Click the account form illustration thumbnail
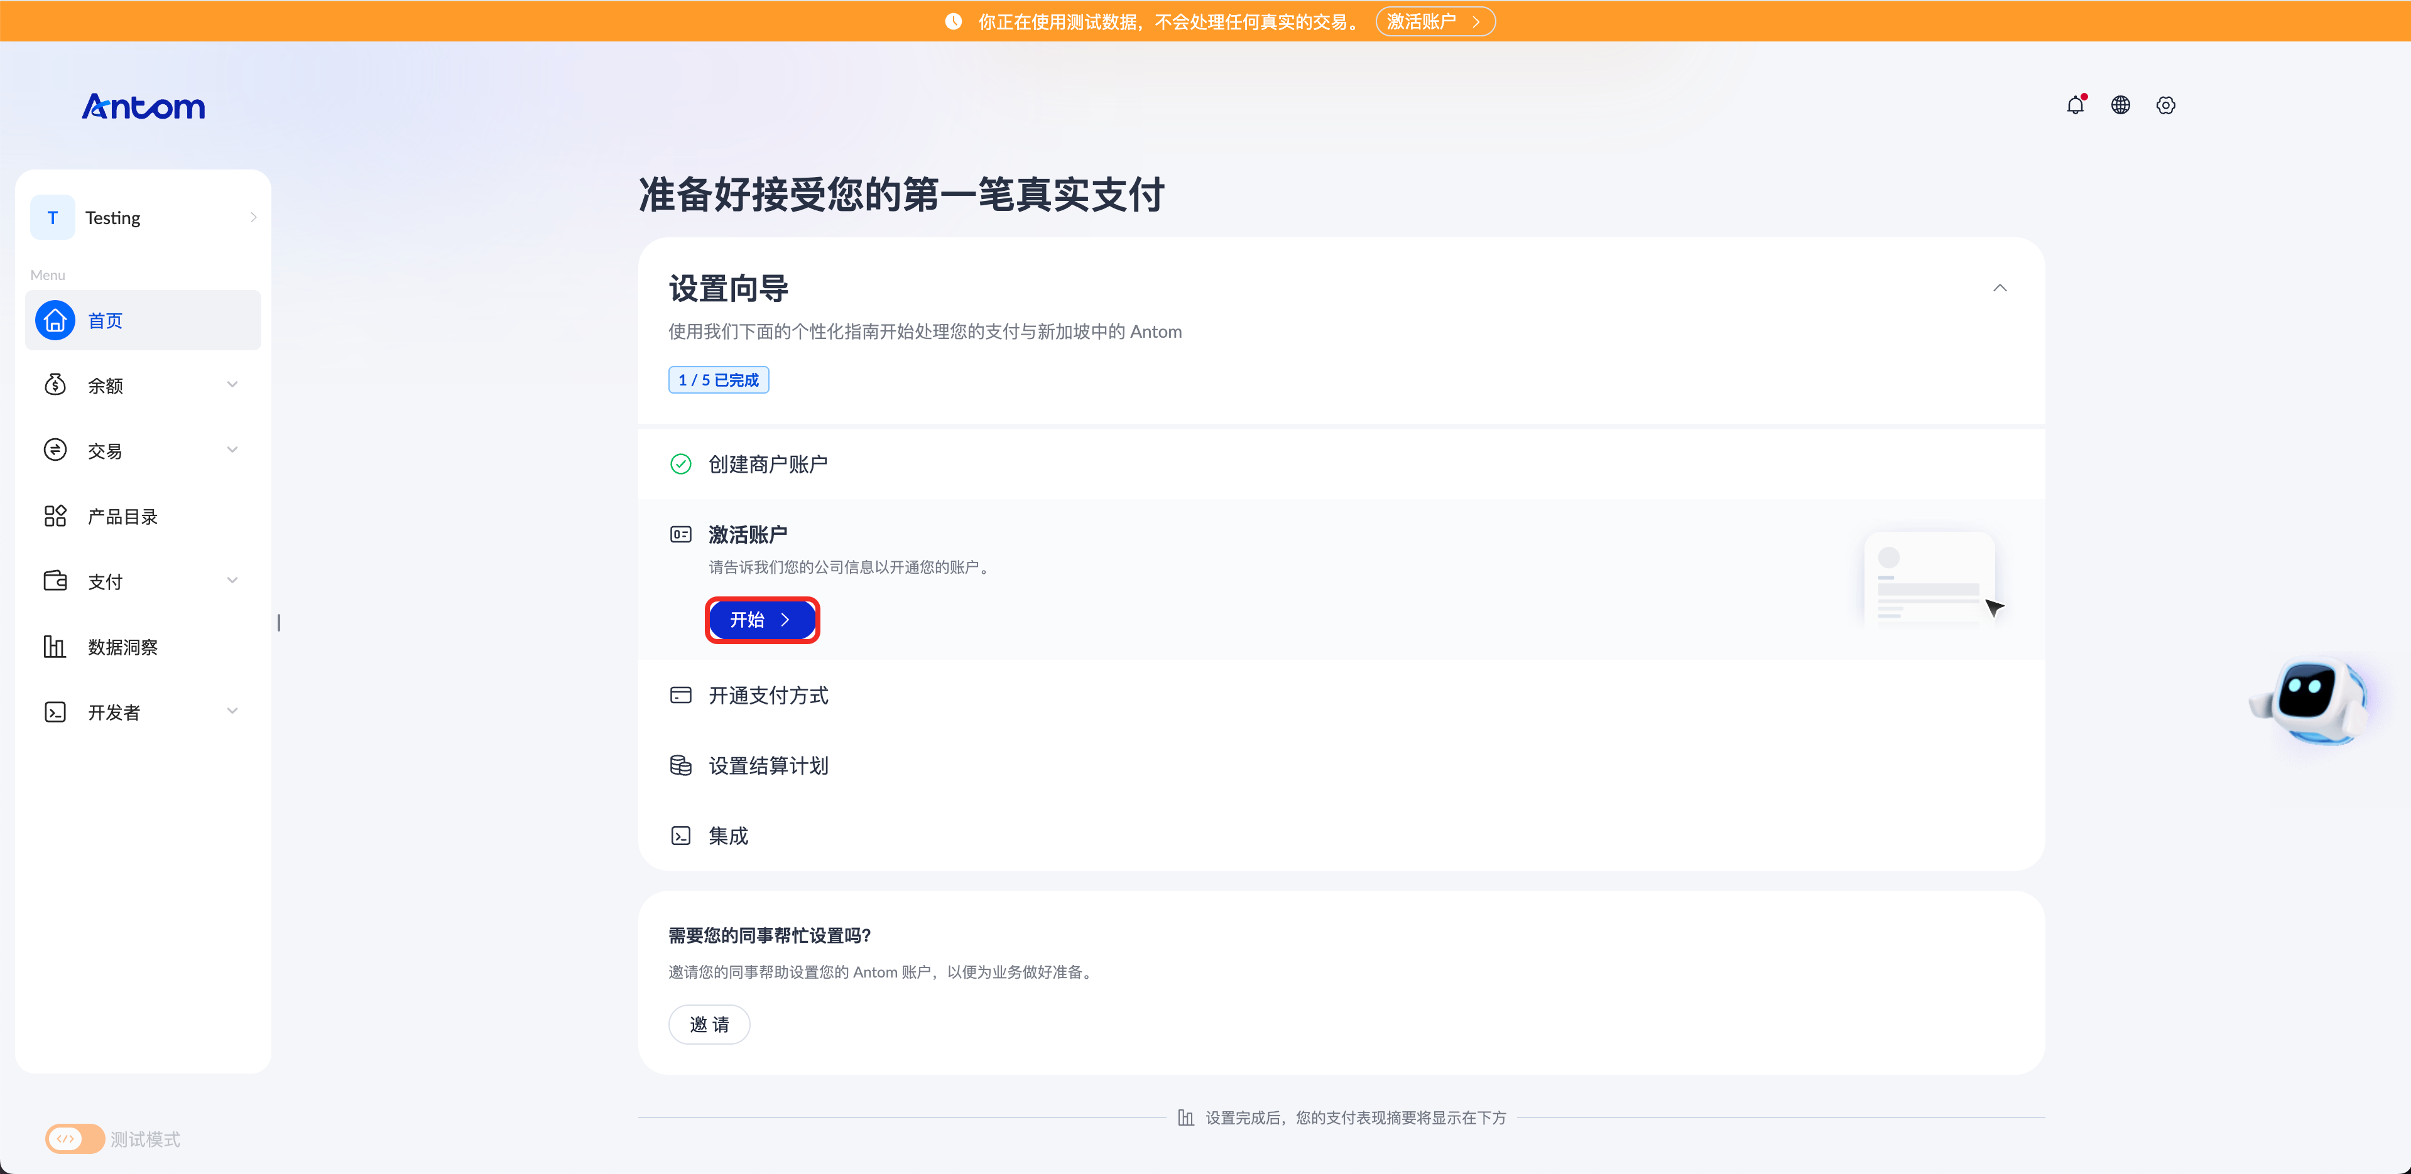2411x1174 pixels. [x=1932, y=579]
